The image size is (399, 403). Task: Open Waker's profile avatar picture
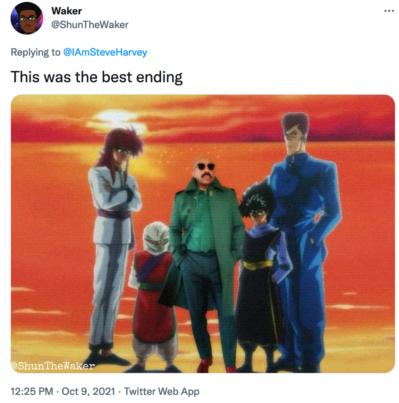point(27,18)
